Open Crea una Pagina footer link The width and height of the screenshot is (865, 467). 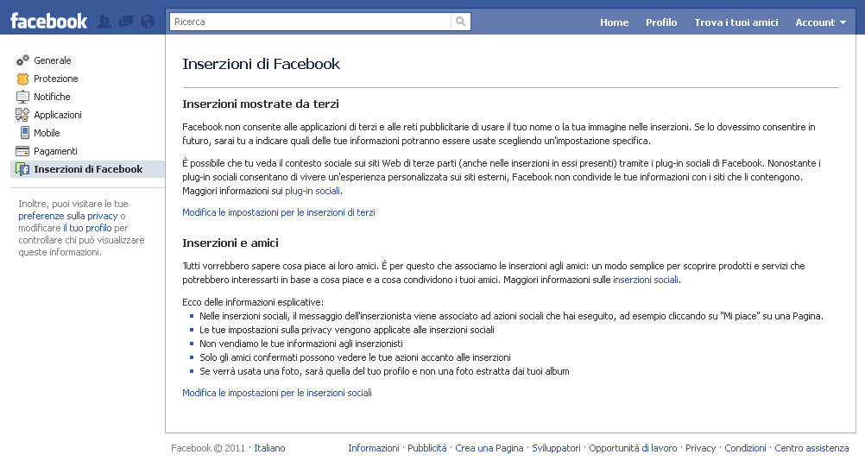[x=489, y=448]
